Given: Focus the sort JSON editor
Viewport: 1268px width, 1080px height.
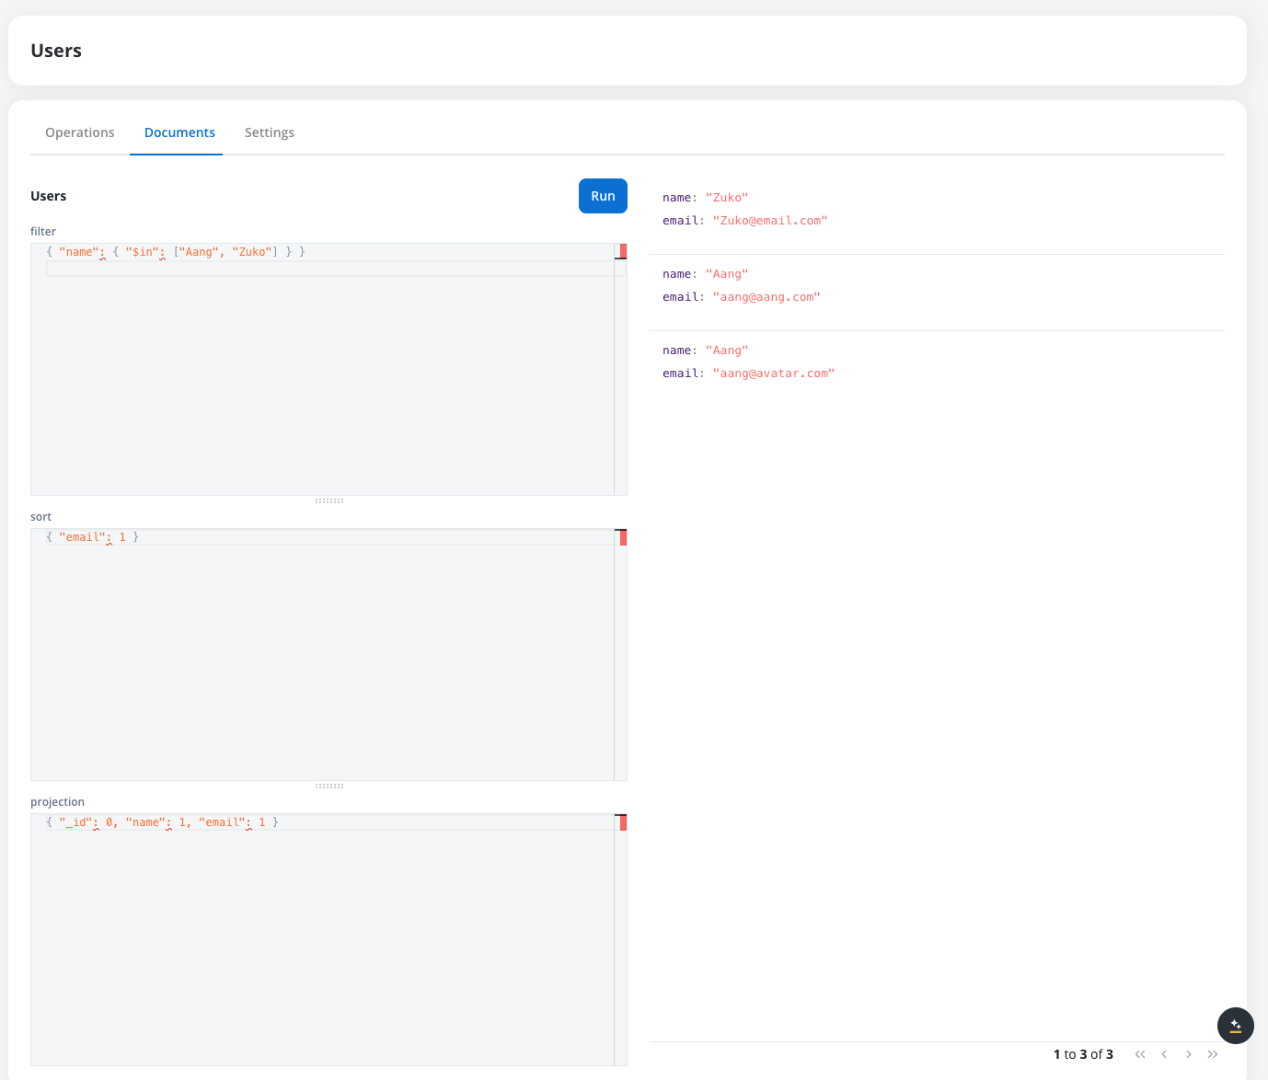Looking at the screenshot, I should click(322, 653).
